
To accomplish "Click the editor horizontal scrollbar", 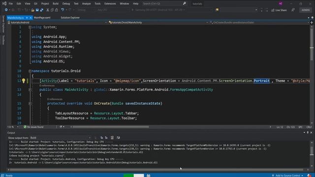I will [111, 127].
